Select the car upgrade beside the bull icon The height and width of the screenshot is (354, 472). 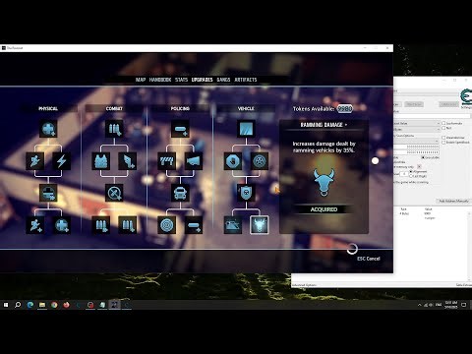233,225
